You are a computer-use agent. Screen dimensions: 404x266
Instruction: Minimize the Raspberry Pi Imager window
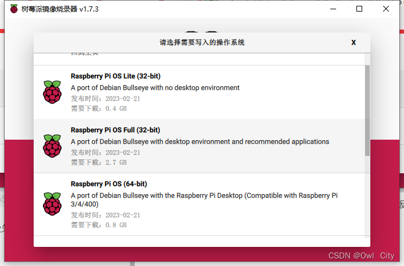point(333,9)
